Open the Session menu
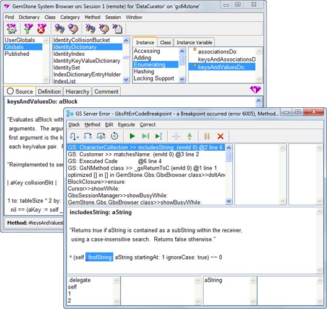Image resolution: width=327 pixels, height=309 pixels. point(113,17)
